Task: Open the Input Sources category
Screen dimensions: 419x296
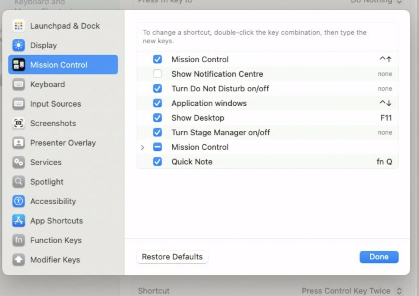Action: point(55,104)
